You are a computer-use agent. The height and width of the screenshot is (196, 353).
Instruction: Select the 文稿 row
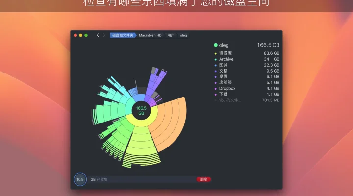[x=247, y=71]
